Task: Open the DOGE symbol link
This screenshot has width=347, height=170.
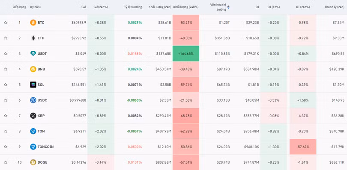Action: [42, 162]
